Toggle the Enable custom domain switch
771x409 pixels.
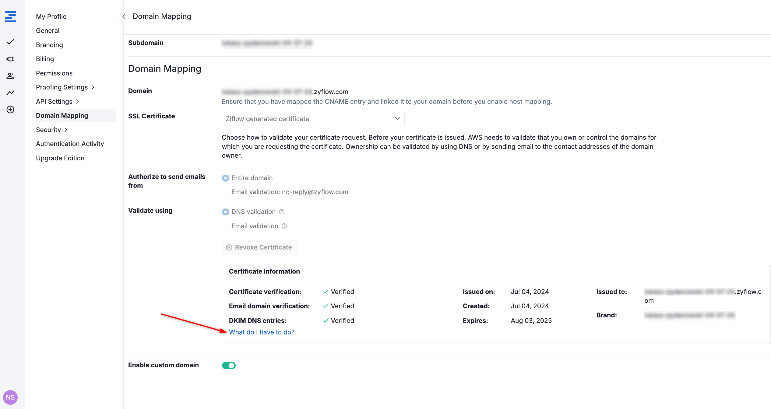pyautogui.click(x=229, y=365)
